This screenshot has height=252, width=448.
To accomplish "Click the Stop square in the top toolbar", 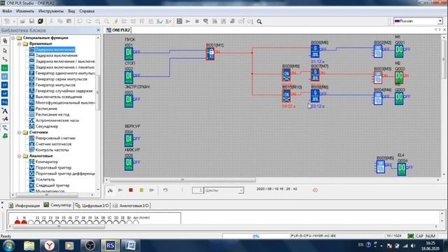I will [x=197, y=22].
